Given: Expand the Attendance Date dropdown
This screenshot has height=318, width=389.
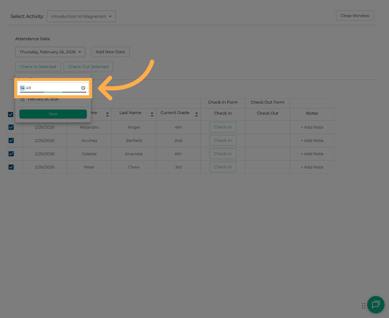Looking at the screenshot, I should point(50,52).
